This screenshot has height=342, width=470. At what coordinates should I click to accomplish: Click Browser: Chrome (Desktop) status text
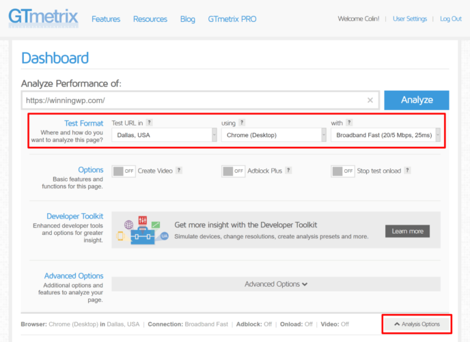(80, 324)
